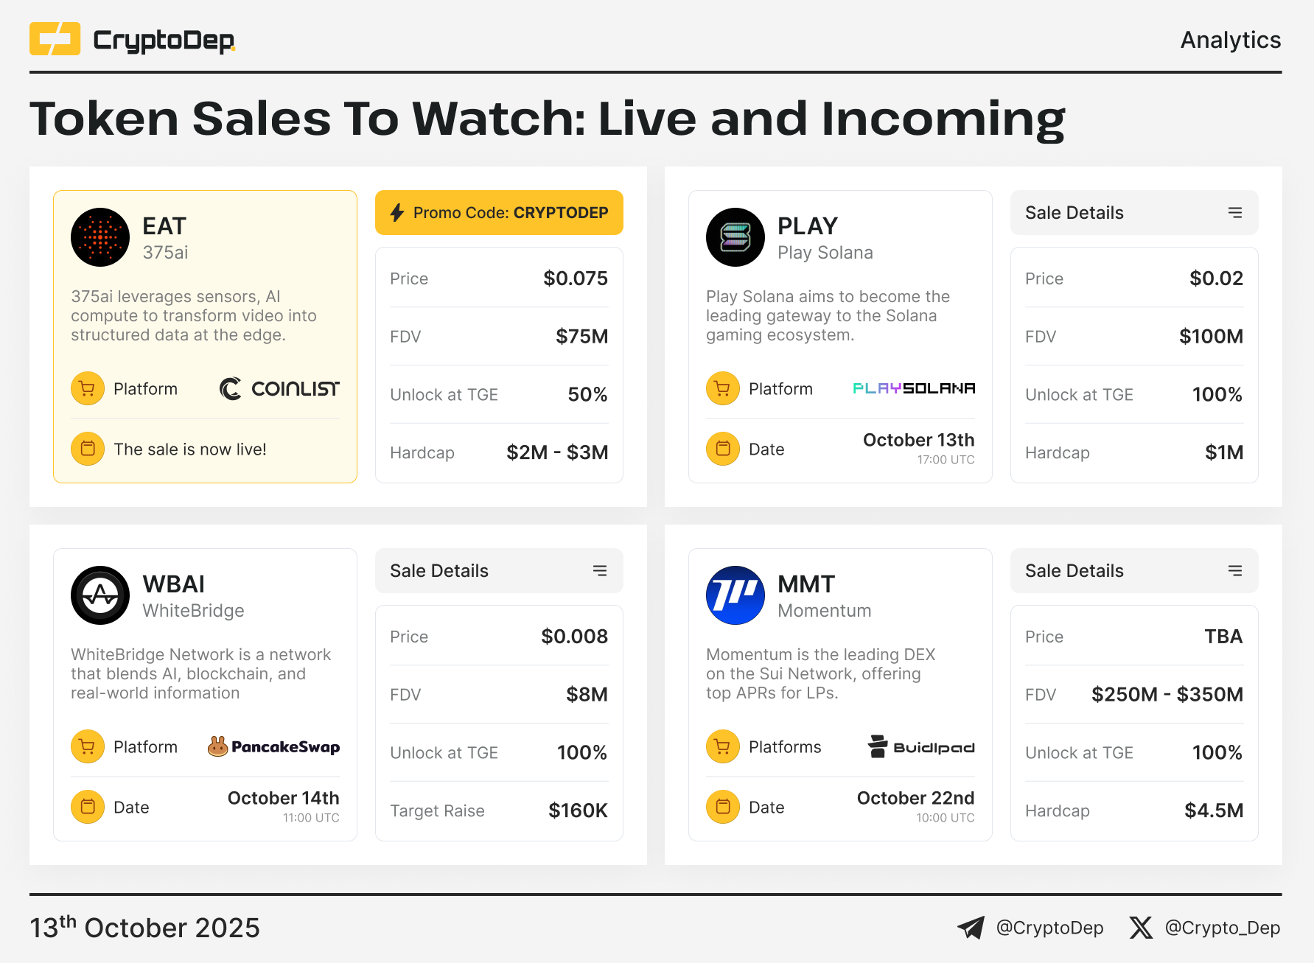Viewport: 1314px width, 963px height.
Task: Expand PLAY Sale Details menu lines
Action: pyautogui.click(x=1235, y=213)
